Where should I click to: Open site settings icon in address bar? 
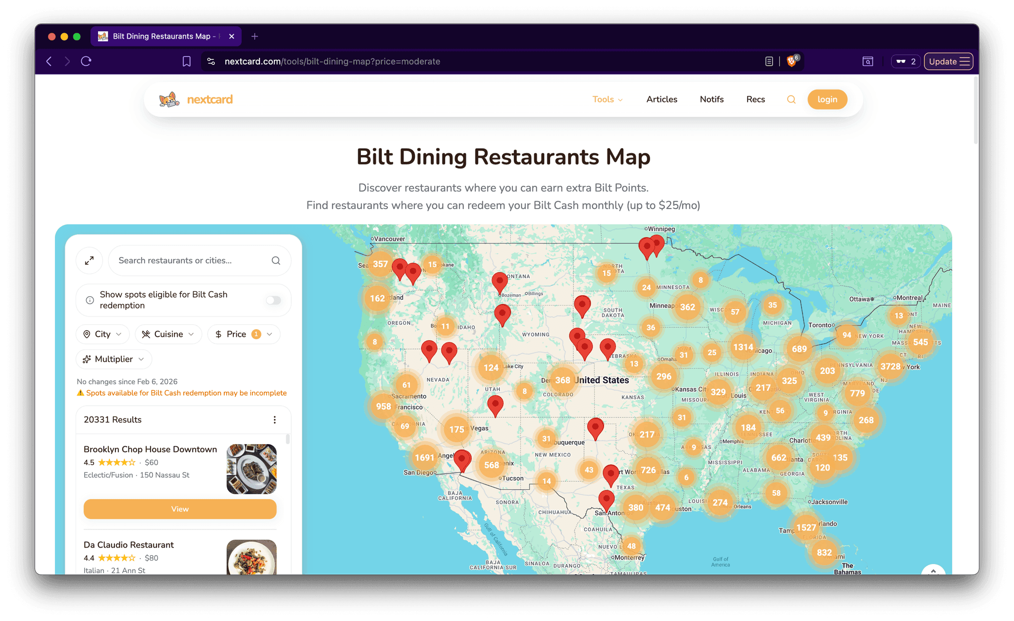211,61
